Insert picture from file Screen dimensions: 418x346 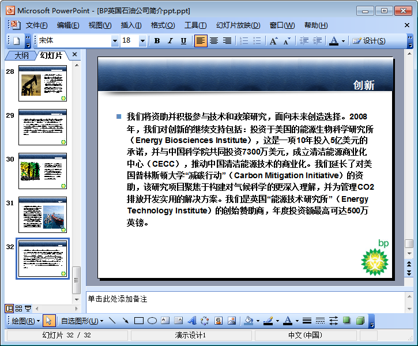[232, 321]
